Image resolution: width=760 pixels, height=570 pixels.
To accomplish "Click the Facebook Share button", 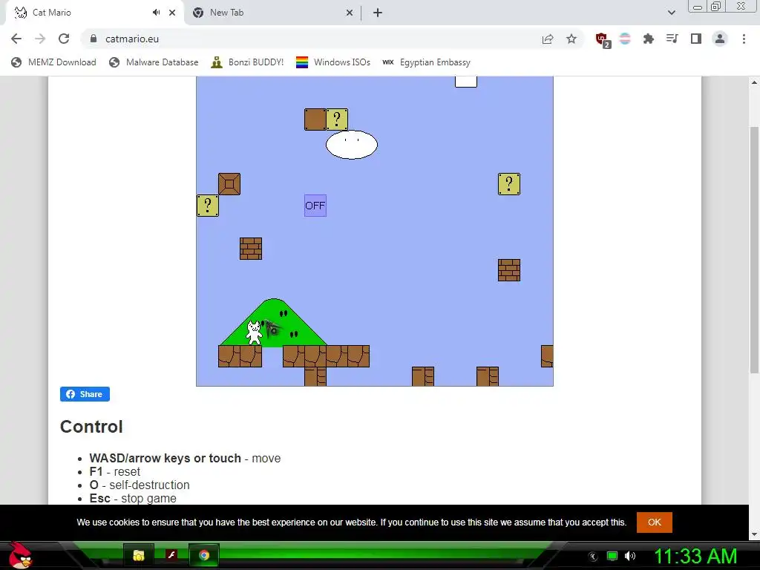I will pyautogui.click(x=85, y=394).
